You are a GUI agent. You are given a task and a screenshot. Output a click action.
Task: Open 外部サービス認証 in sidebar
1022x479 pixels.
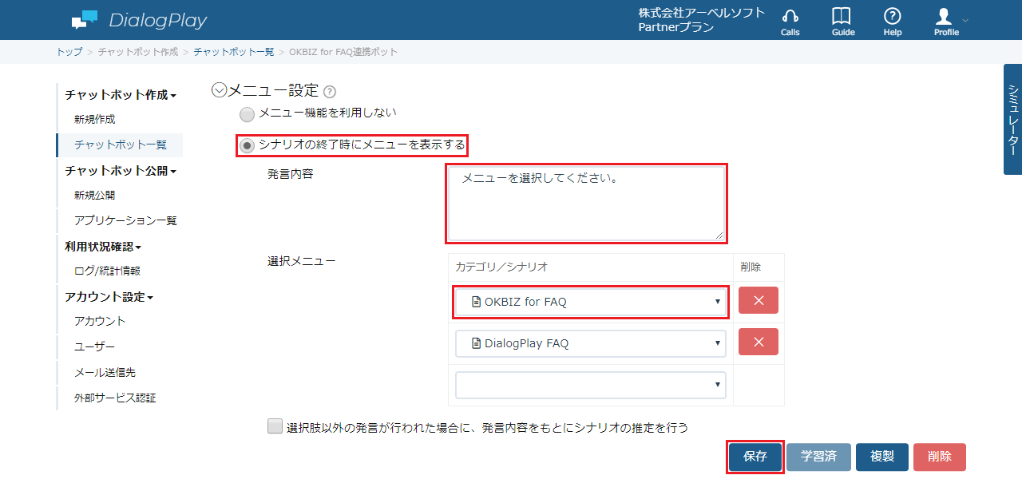click(x=115, y=398)
